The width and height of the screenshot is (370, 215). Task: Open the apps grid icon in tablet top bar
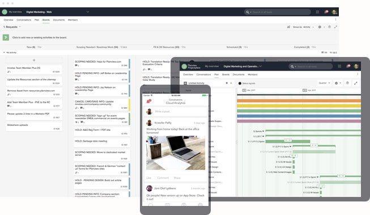[339, 66]
